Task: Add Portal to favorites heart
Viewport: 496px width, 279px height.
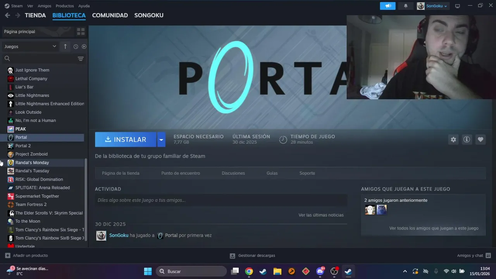Action: click(x=480, y=139)
